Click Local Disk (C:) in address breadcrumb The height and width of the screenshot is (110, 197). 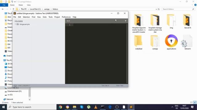click(35, 9)
